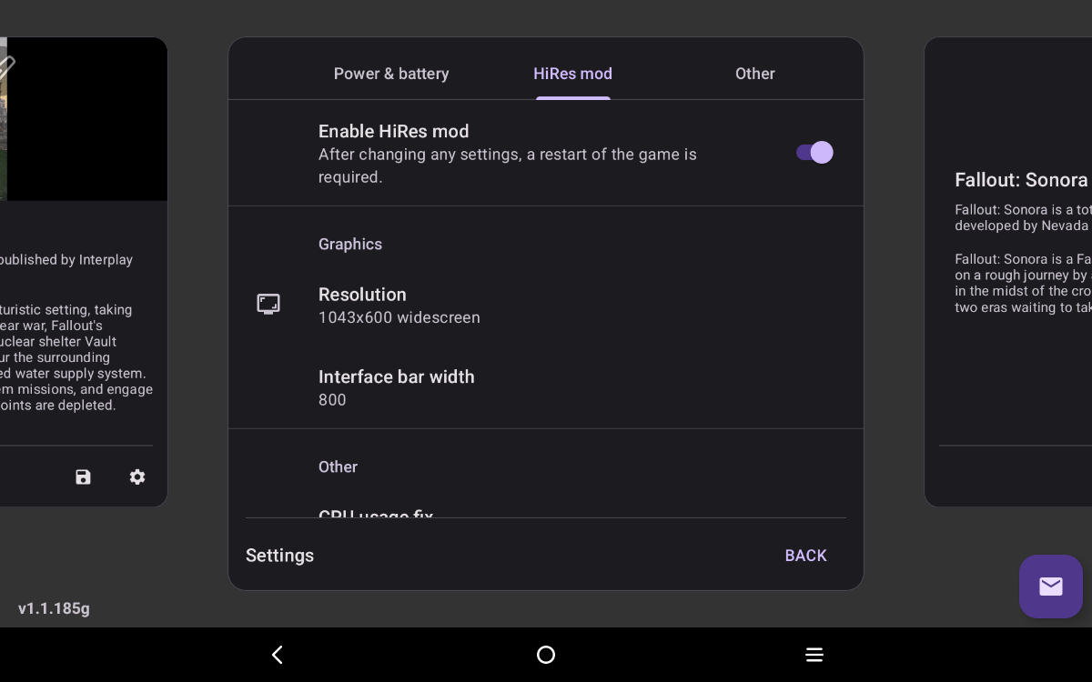Viewport: 1092px width, 682px height.
Task: Edit the Interface bar width value 800
Action: tap(397, 387)
